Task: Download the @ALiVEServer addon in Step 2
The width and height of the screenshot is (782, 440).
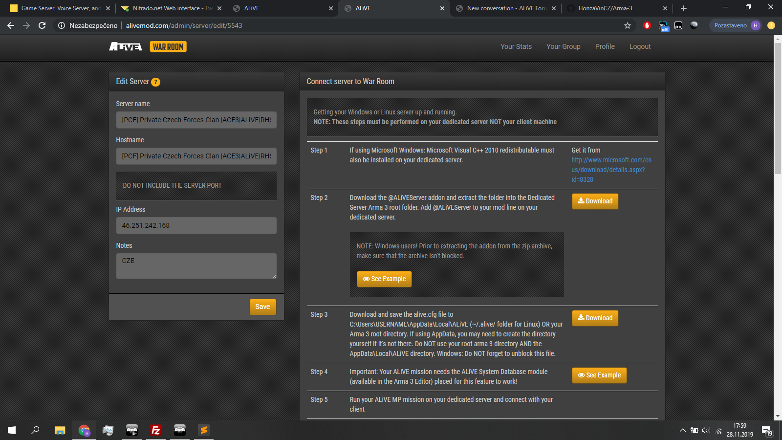Action: pos(595,201)
